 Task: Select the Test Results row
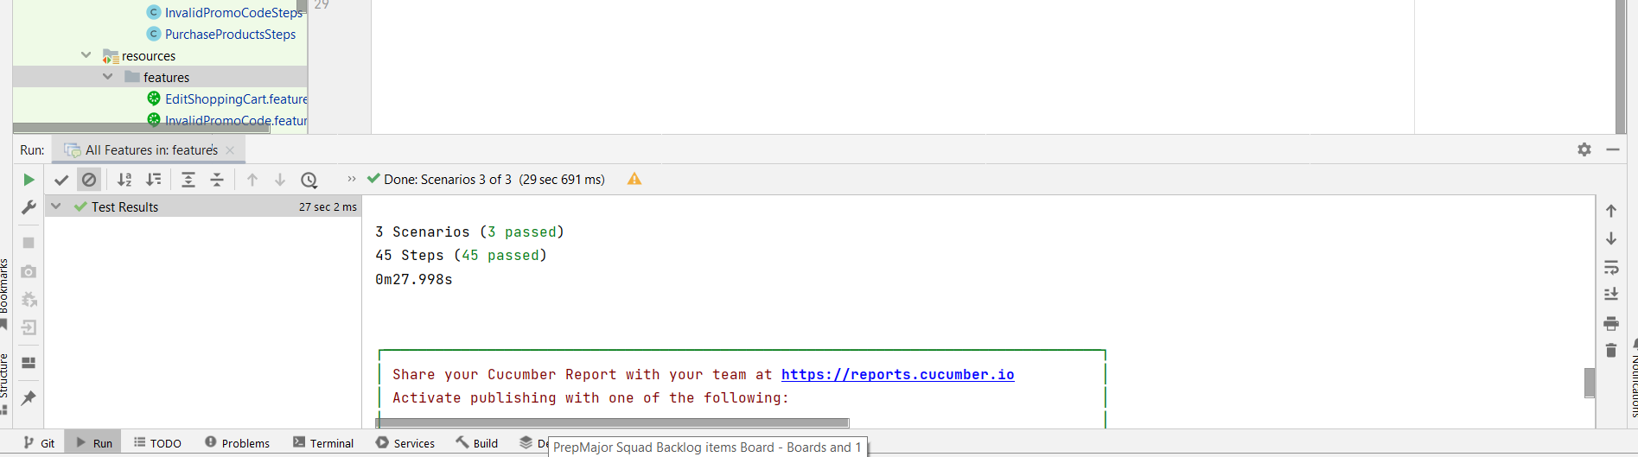(203, 206)
